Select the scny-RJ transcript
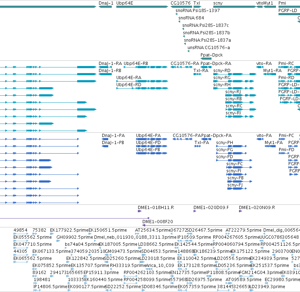Screen dimensions: 300x292 tap(241, 95)
